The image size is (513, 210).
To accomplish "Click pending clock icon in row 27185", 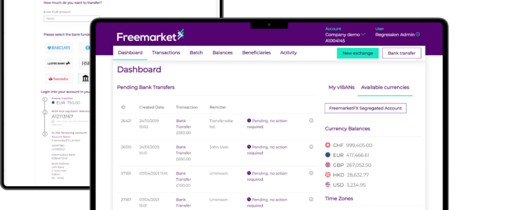I will [249, 173].
